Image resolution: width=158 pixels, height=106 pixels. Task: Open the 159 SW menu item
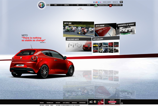pos(88,5)
